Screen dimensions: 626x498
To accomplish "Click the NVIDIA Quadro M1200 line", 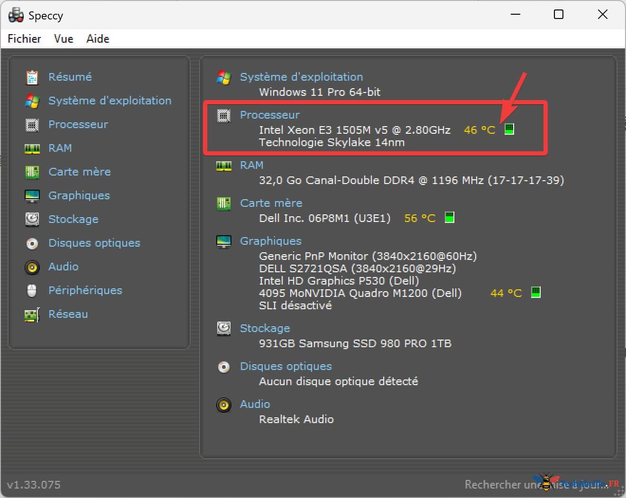I will click(360, 293).
